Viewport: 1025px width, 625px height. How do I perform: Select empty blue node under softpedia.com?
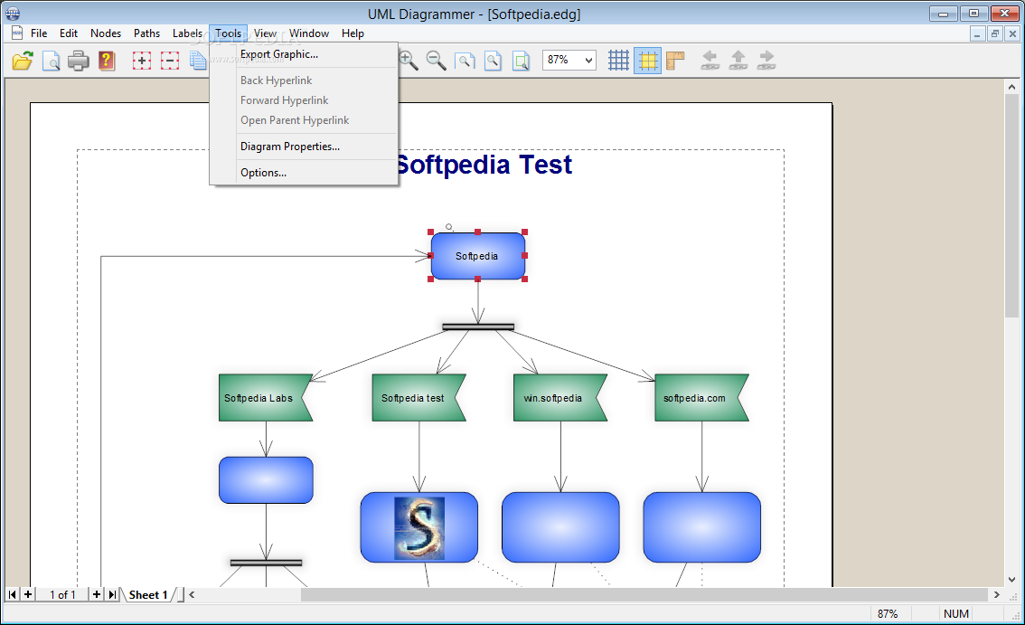pyautogui.click(x=702, y=527)
